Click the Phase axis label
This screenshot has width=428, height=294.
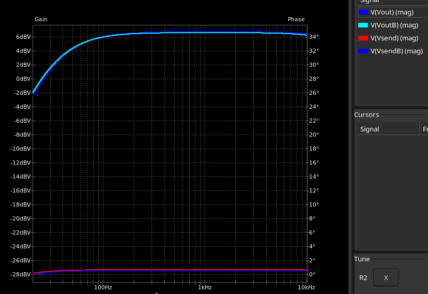(x=296, y=19)
